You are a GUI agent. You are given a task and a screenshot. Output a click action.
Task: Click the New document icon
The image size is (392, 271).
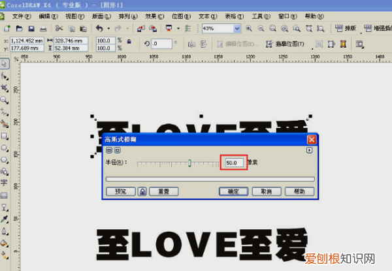coord(7,29)
